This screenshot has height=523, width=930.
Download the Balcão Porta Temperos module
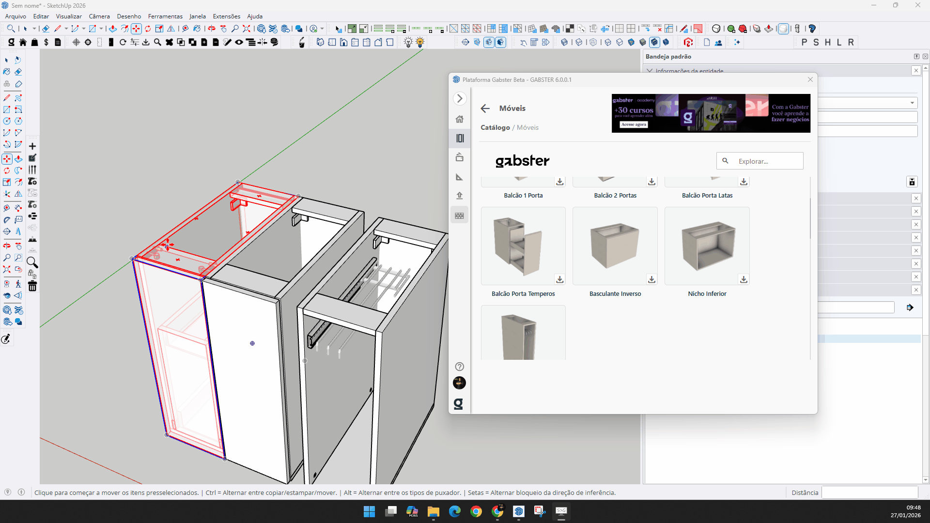coord(559,279)
